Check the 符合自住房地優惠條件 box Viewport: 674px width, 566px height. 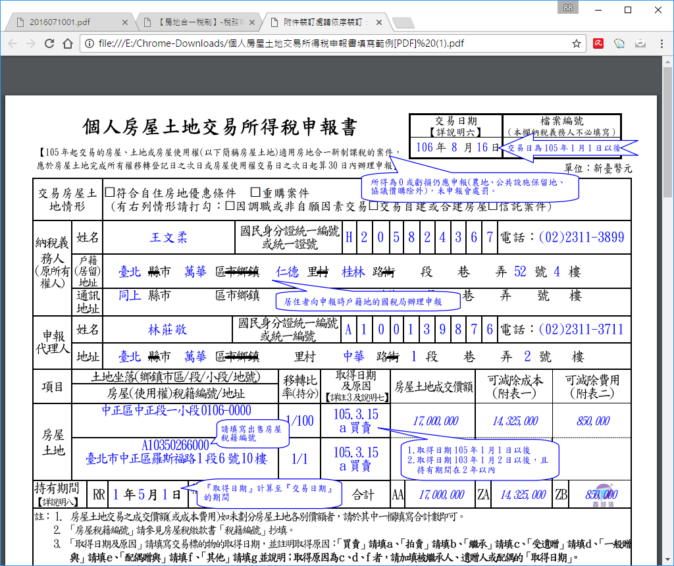(x=110, y=192)
